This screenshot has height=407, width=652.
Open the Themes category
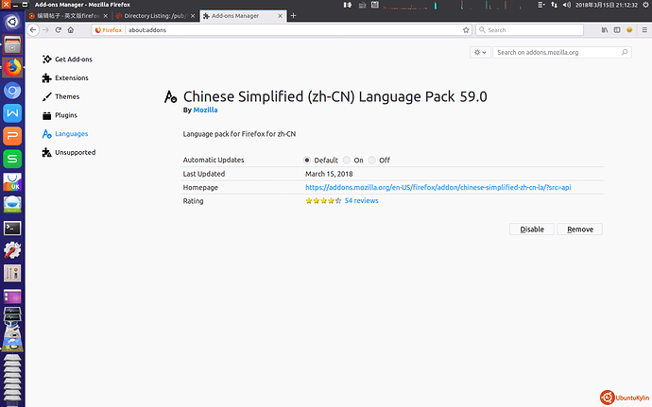(x=67, y=96)
